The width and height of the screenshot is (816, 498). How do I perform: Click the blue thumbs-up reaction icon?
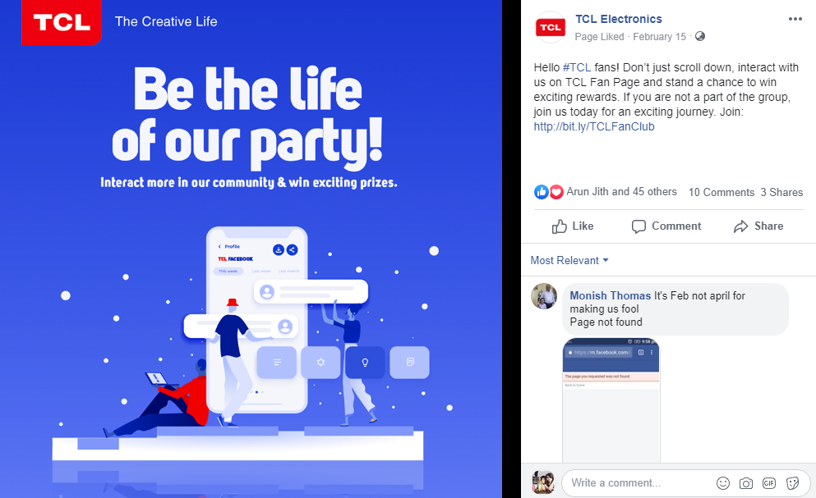pyautogui.click(x=542, y=192)
